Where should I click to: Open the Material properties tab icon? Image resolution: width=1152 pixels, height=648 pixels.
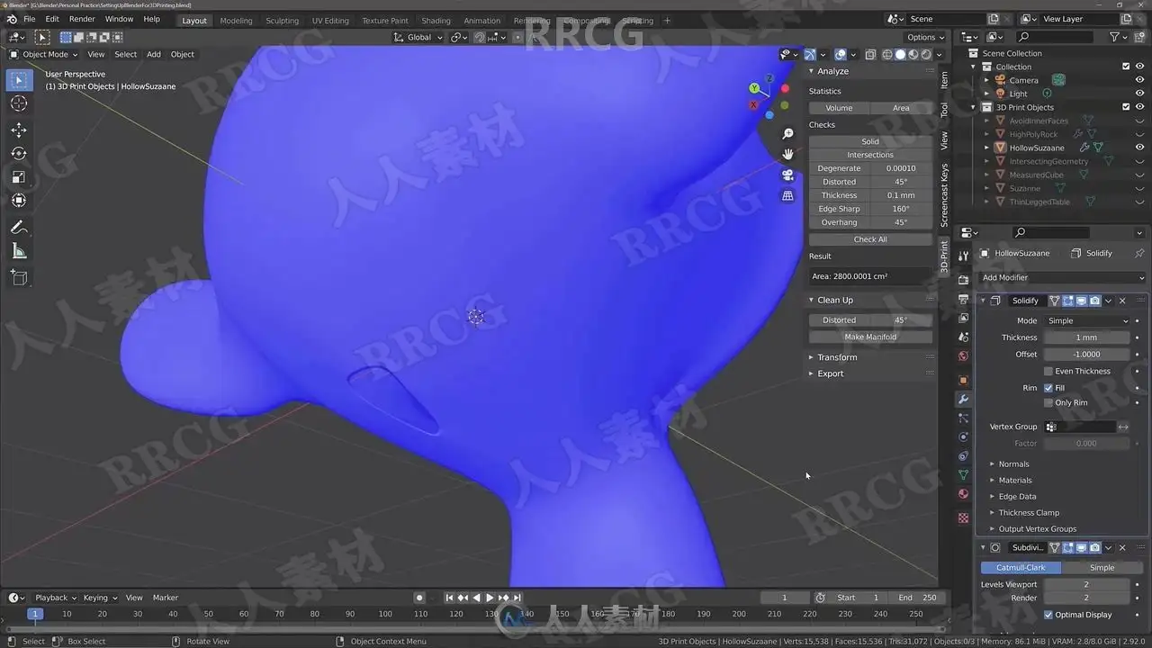[x=963, y=493]
